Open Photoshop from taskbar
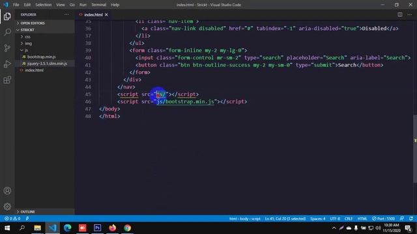The height and width of the screenshot is (234, 417). click(97, 228)
